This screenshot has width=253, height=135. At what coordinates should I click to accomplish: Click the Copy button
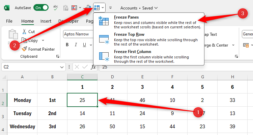pos(30,40)
